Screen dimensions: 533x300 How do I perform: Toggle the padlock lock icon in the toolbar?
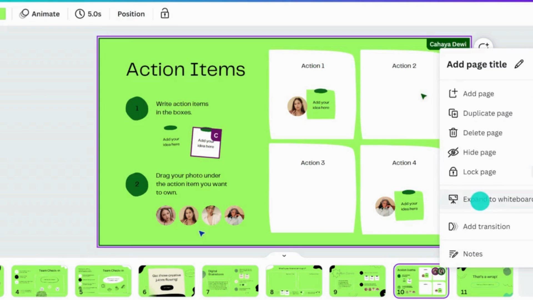[165, 13]
